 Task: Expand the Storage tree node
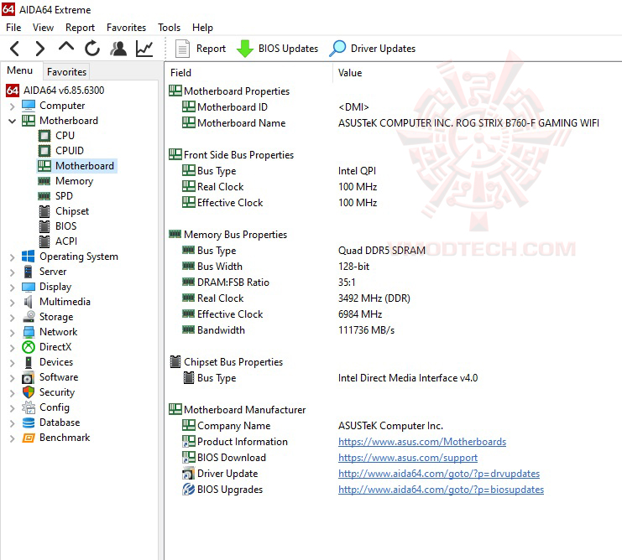click(13, 318)
